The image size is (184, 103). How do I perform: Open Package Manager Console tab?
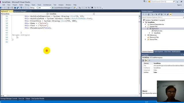click(9, 98)
